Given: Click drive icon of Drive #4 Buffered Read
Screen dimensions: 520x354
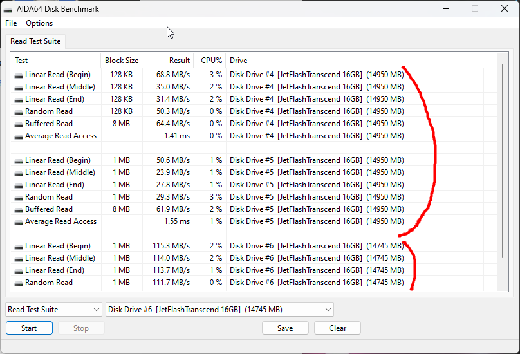Looking at the screenshot, I should tap(19, 124).
